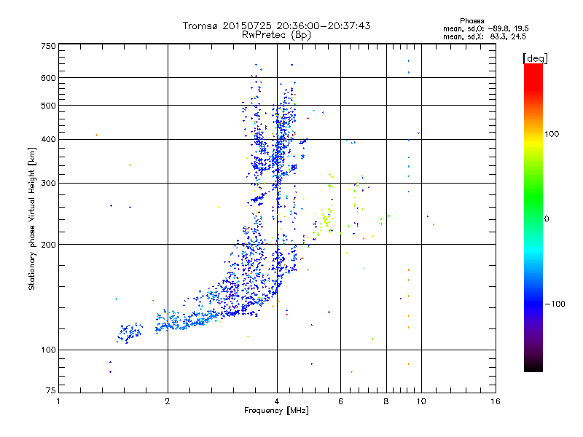Click the colorbar label 0
583x437 pixels.
547,219
